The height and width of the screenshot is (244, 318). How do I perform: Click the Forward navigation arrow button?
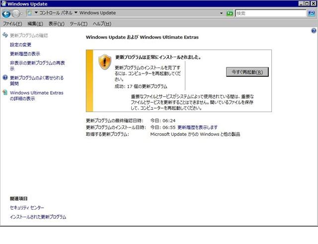coord(16,13)
